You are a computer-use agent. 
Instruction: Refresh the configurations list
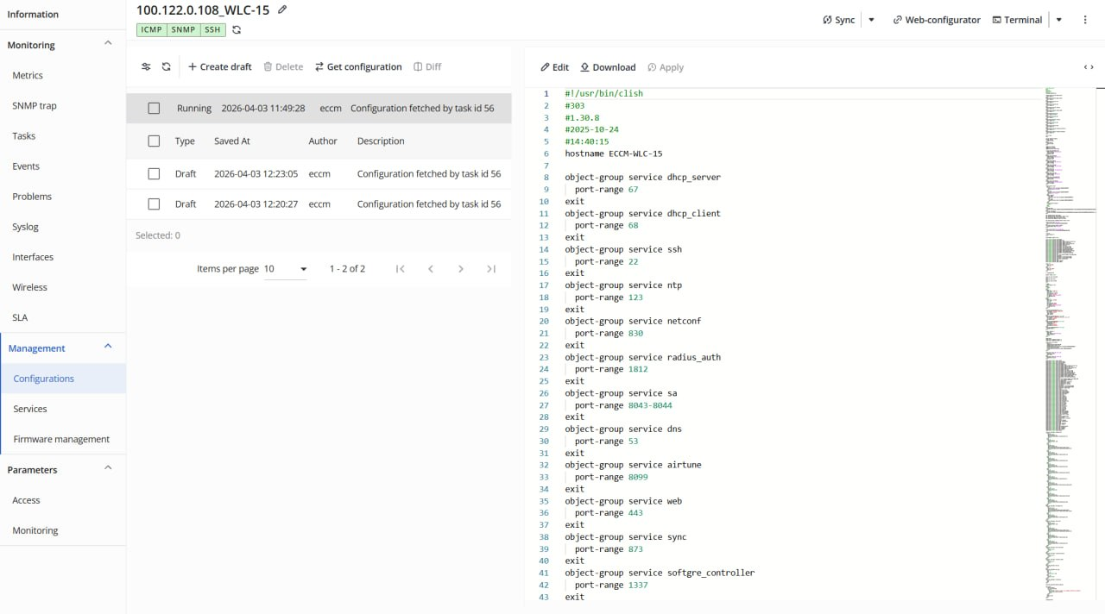167,66
